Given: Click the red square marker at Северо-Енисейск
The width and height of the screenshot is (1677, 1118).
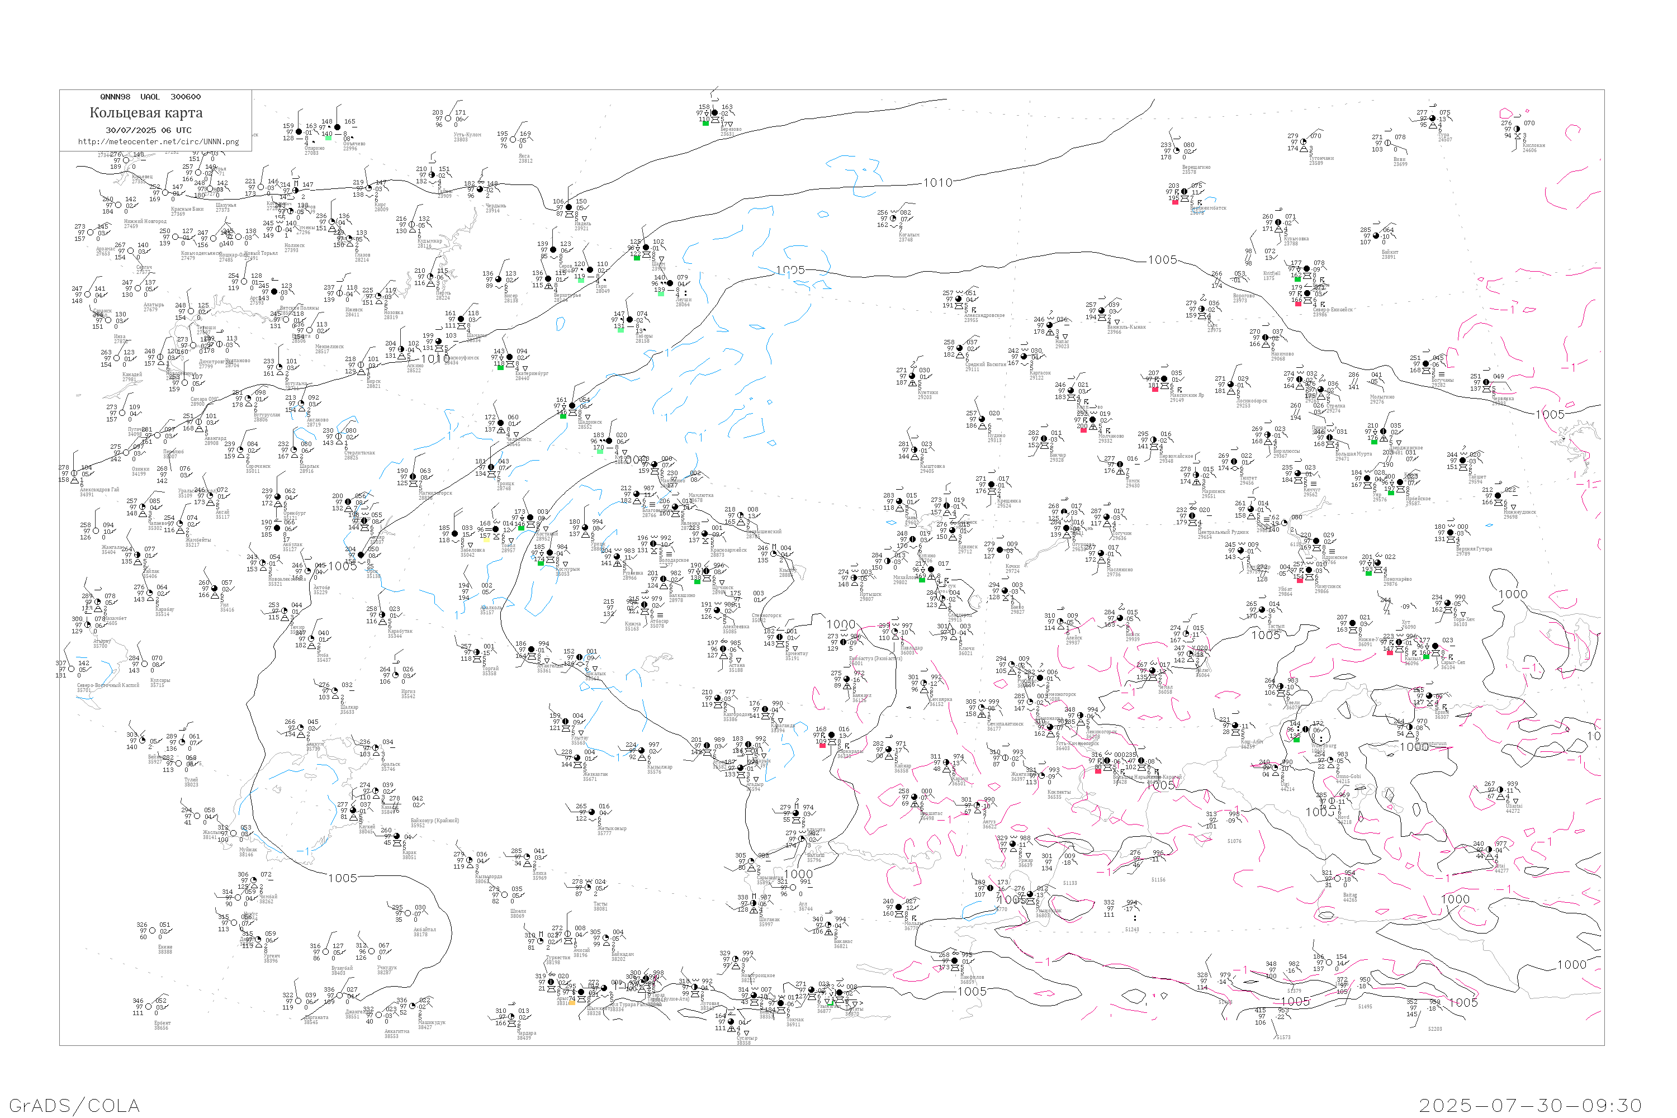Looking at the screenshot, I should [1297, 305].
